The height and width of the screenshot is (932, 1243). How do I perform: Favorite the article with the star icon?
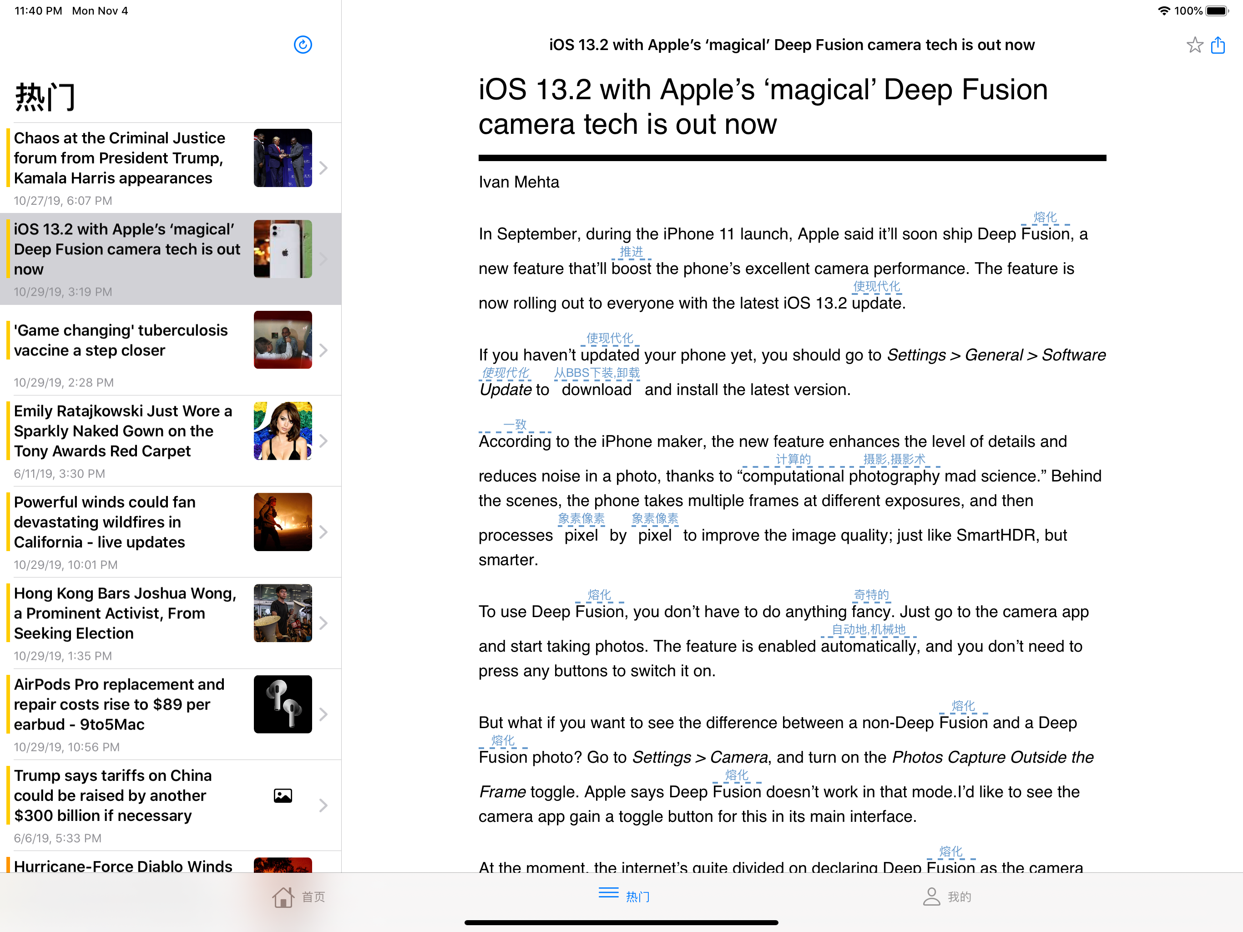(1195, 45)
